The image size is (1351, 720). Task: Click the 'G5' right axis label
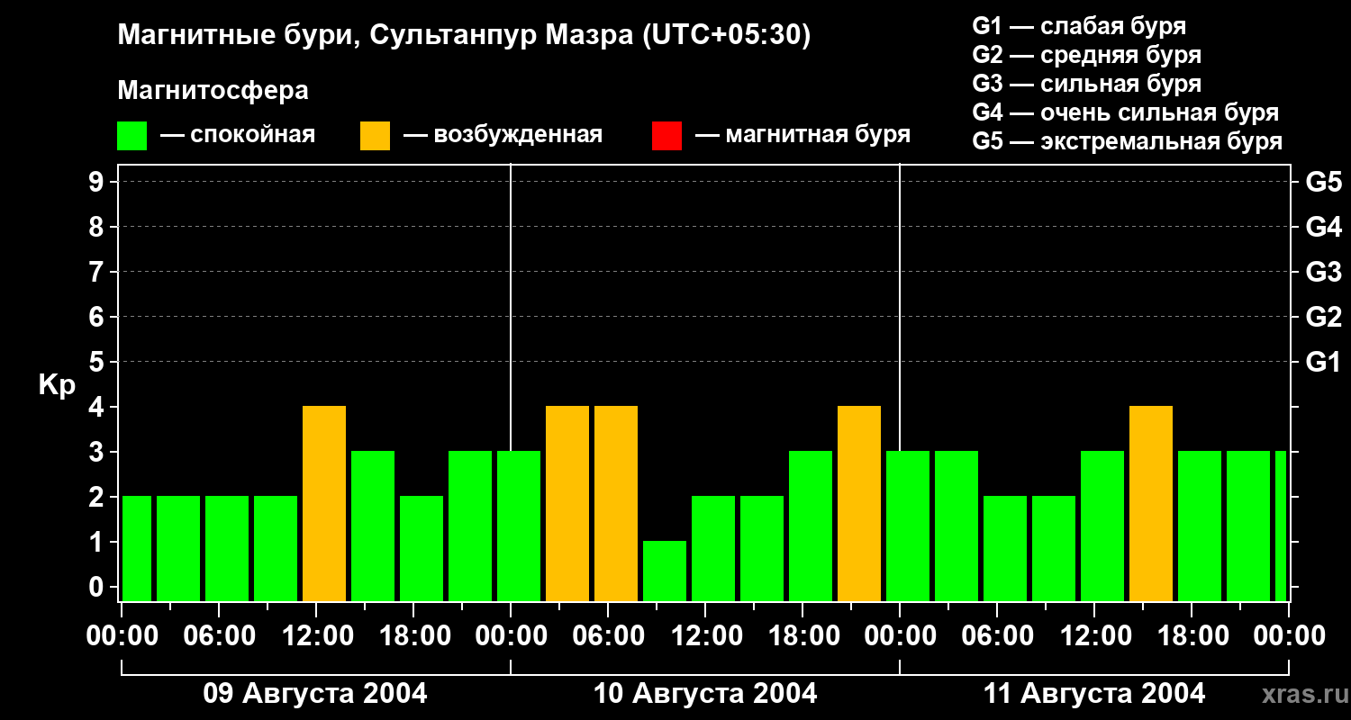[x=1324, y=183]
